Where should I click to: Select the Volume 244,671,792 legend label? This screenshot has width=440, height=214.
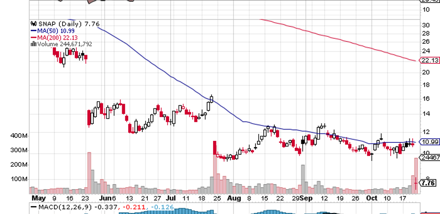[x=64, y=44]
